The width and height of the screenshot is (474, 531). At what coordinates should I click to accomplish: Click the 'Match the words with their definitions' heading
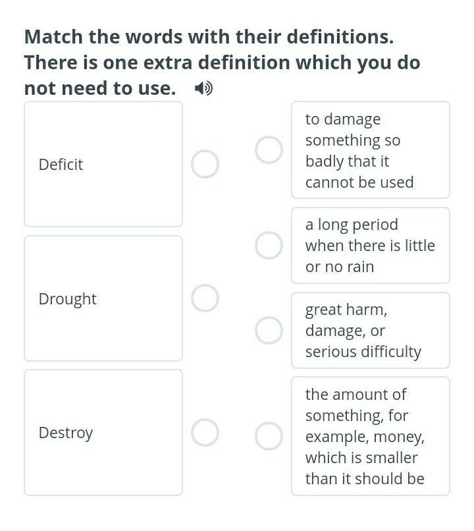click(209, 37)
